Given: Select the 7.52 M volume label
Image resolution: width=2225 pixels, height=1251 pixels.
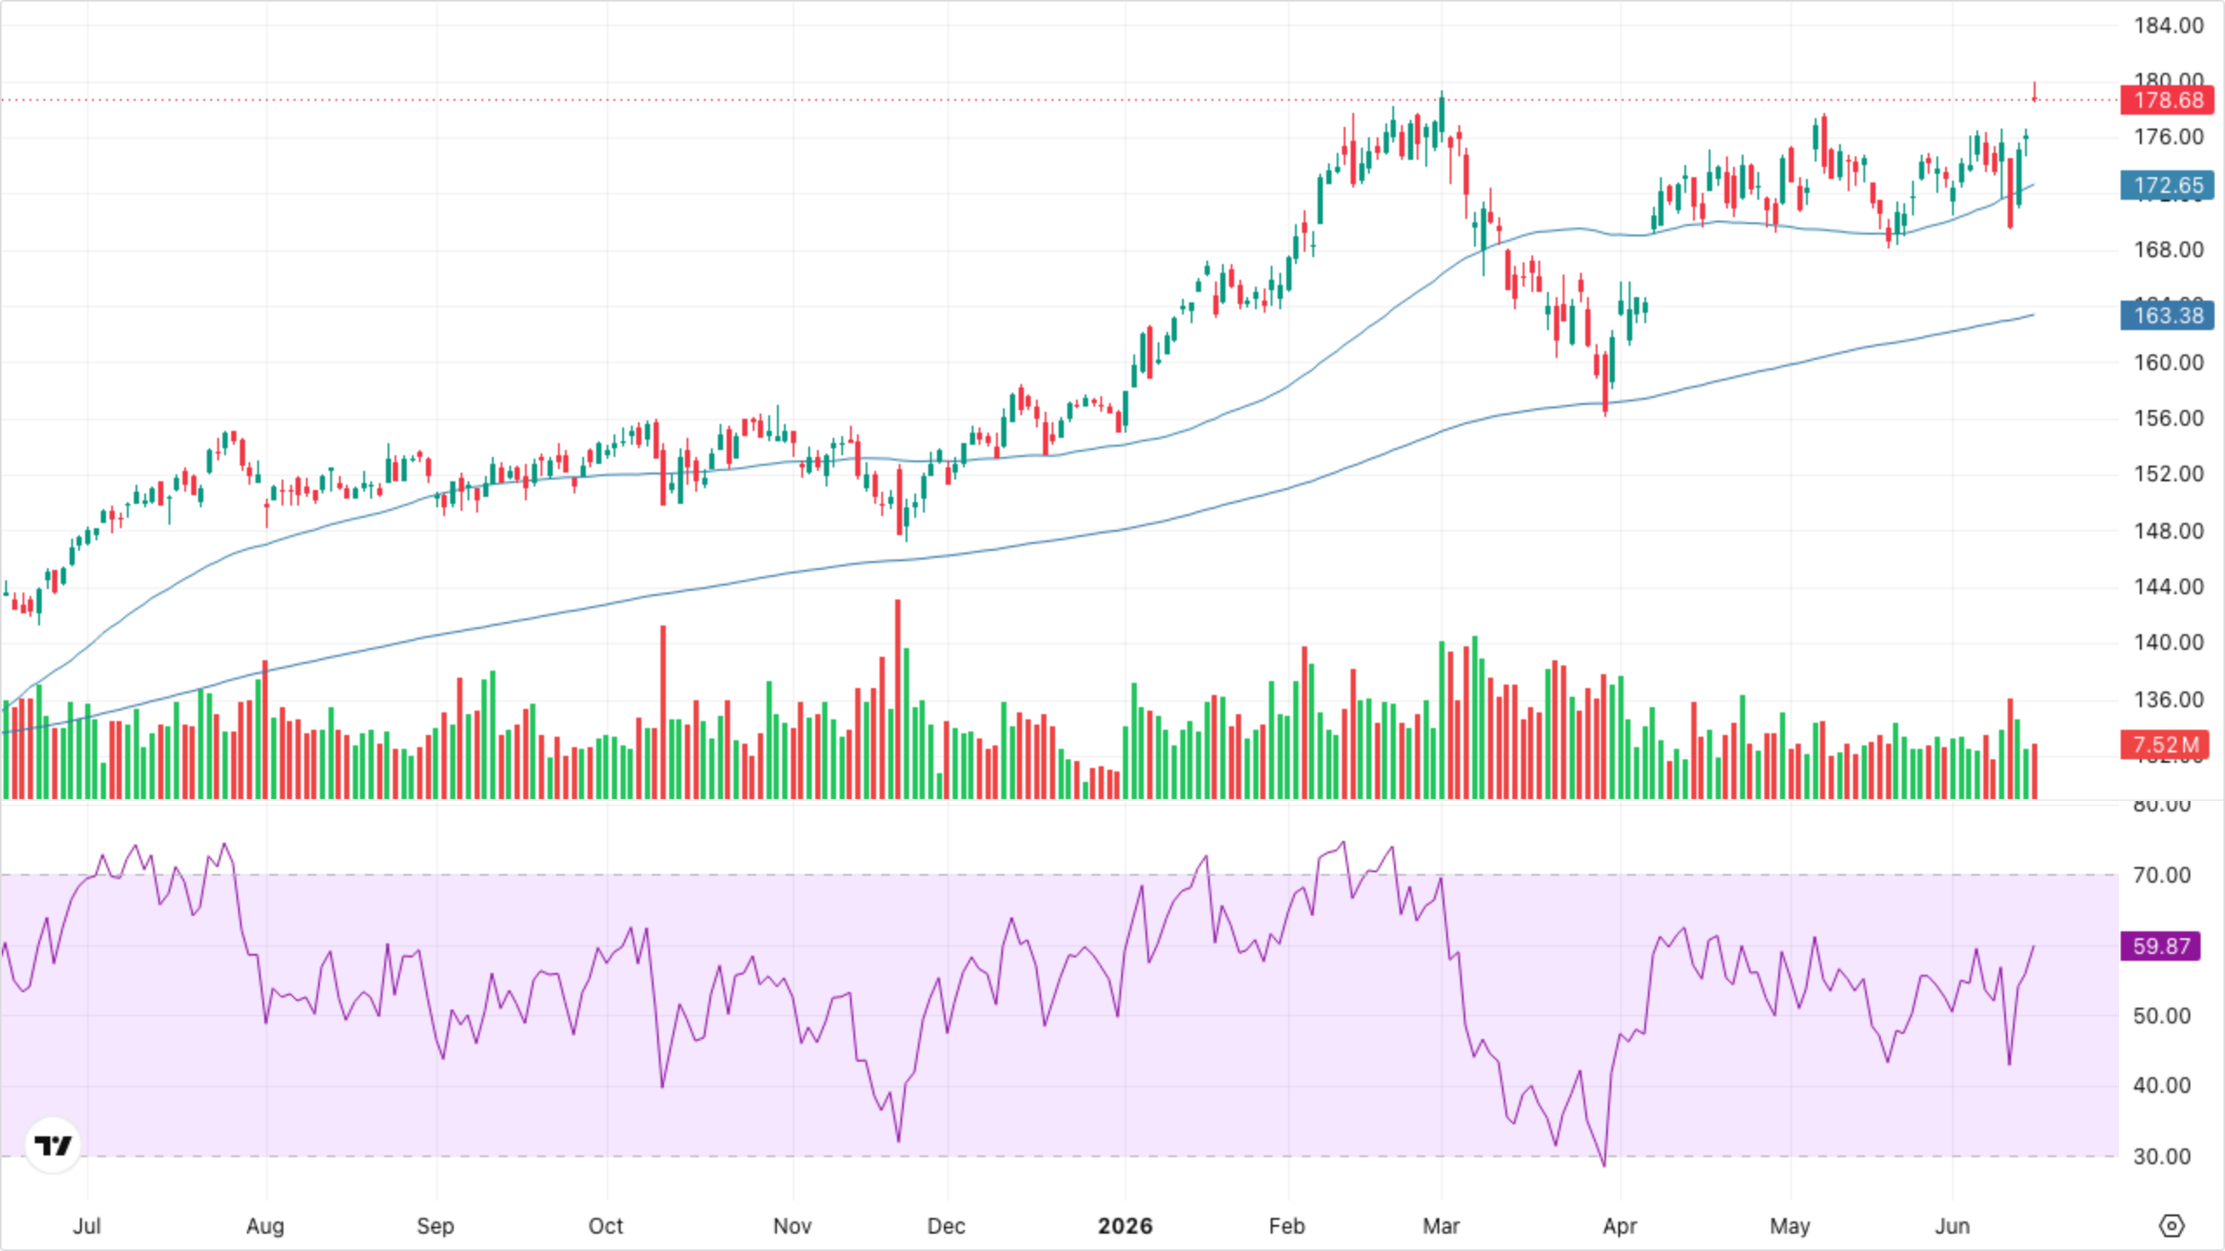Looking at the screenshot, I should click(2164, 745).
